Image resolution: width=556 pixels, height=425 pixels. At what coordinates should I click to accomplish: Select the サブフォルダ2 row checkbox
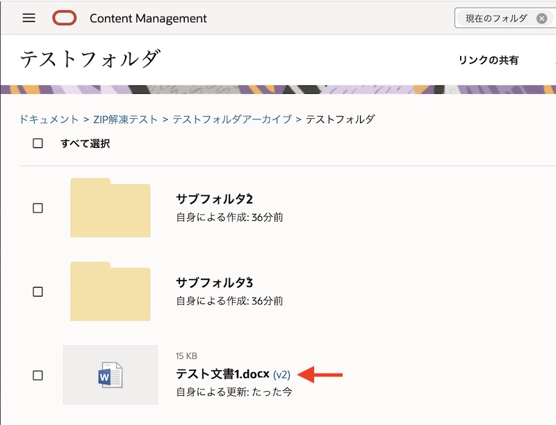[38, 208]
